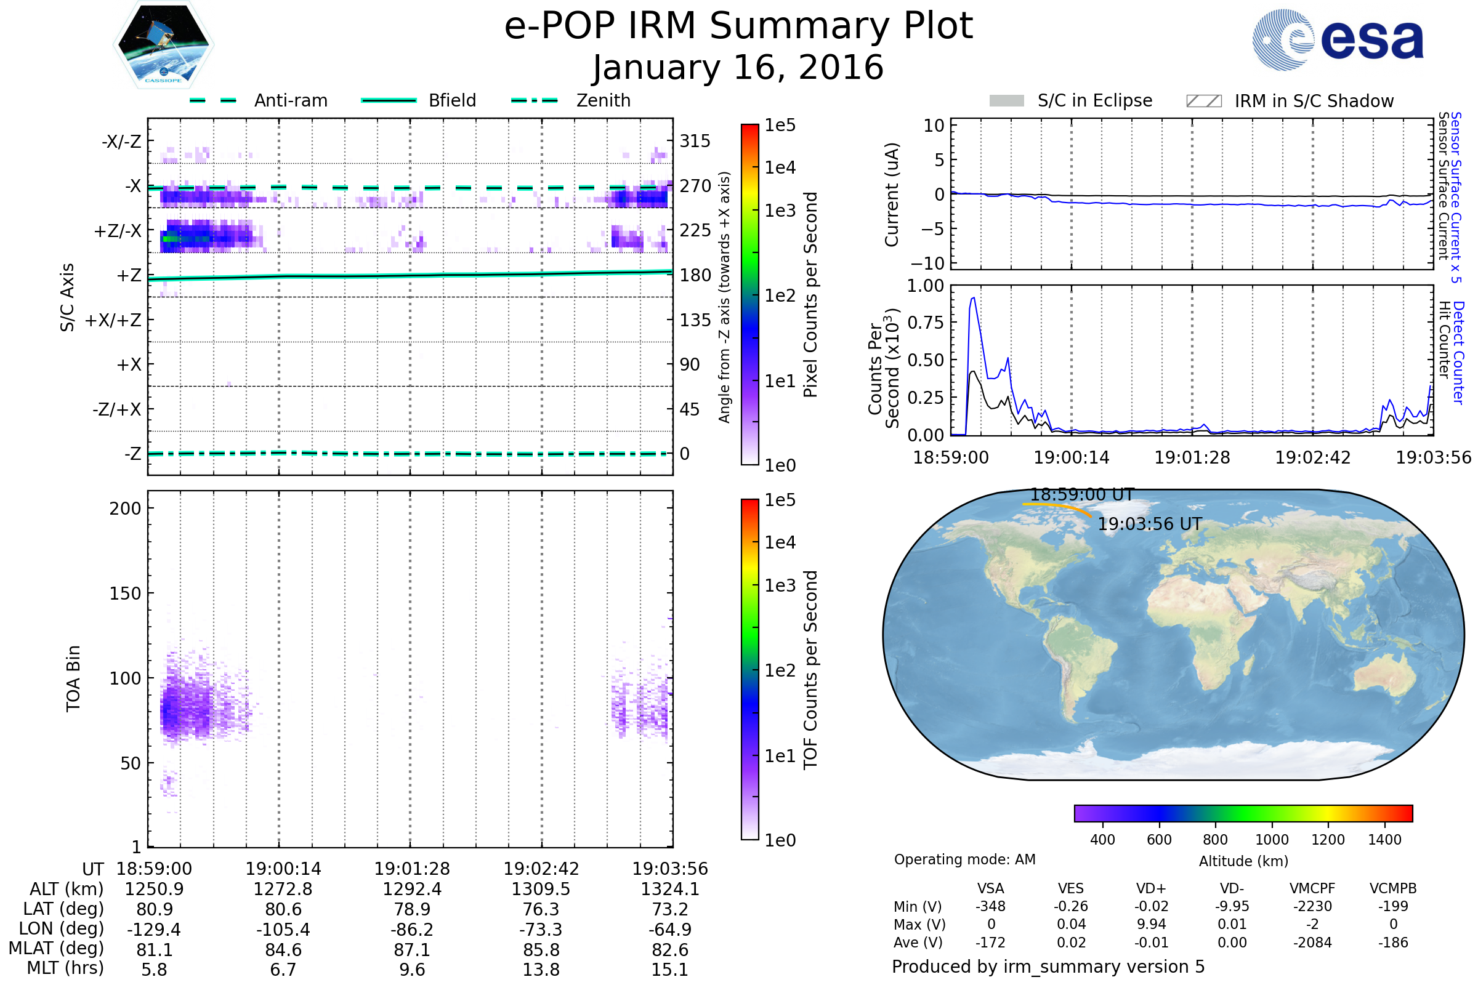This screenshot has width=1478, height=985.
Task: Click the S/C in Eclipse gray legend patch
Action: click(x=1006, y=101)
